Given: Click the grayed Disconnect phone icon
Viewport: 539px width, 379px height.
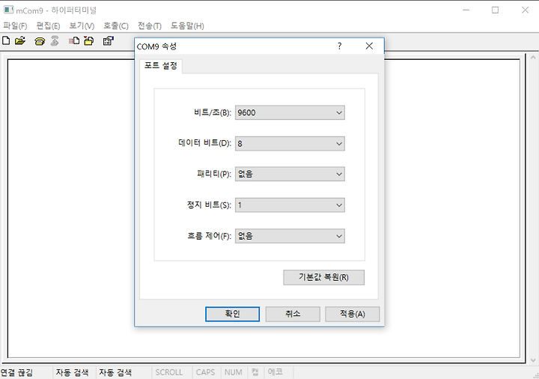Looking at the screenshot, I should [x=55, y=40].
